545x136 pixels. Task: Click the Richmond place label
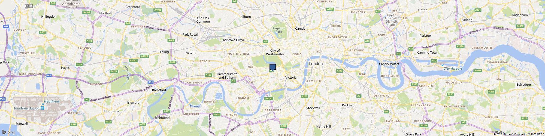pos(162,118)
